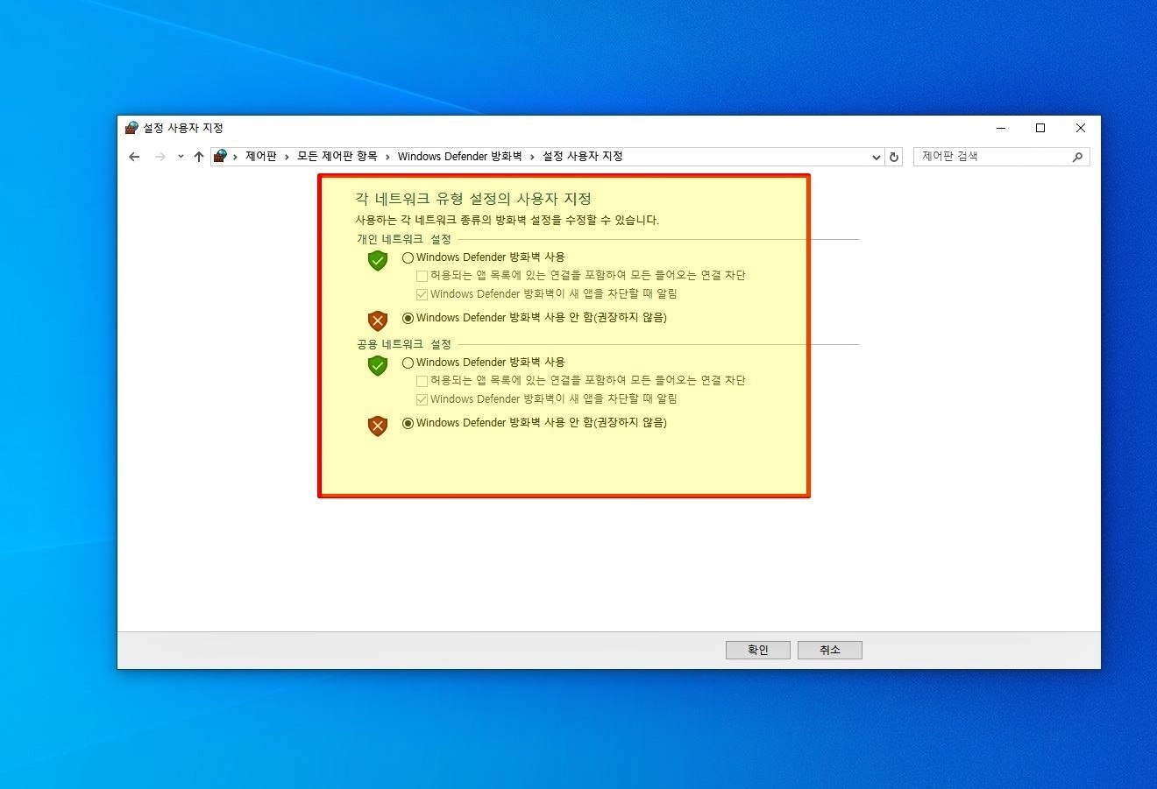Viewport: 1157px width, 789px height.
Task: Enable firewall for private network (개인 네트워크)
Action: 408,257
